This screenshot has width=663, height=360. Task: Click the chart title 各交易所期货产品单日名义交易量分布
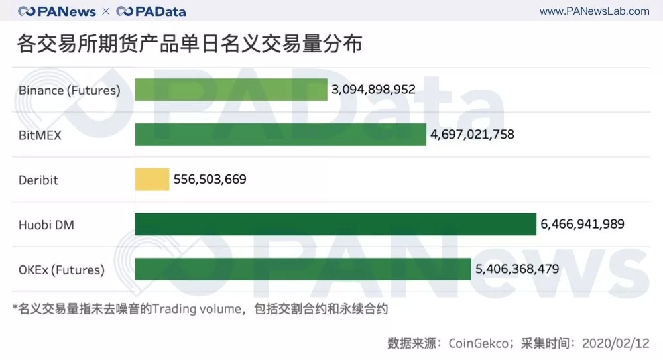pyautogui.click(x=189, y=44)
